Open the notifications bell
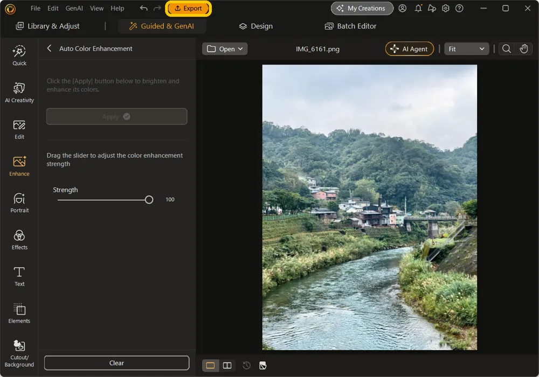 coord(418,8)
